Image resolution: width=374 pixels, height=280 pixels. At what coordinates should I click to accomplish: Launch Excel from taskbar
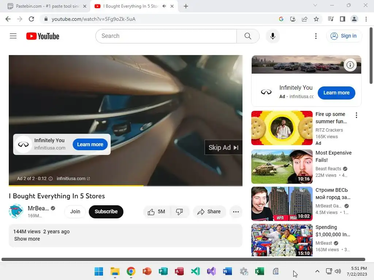(260, 271)
